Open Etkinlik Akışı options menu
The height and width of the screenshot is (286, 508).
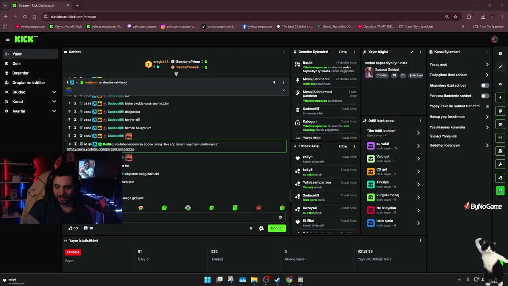pos(354,146)
